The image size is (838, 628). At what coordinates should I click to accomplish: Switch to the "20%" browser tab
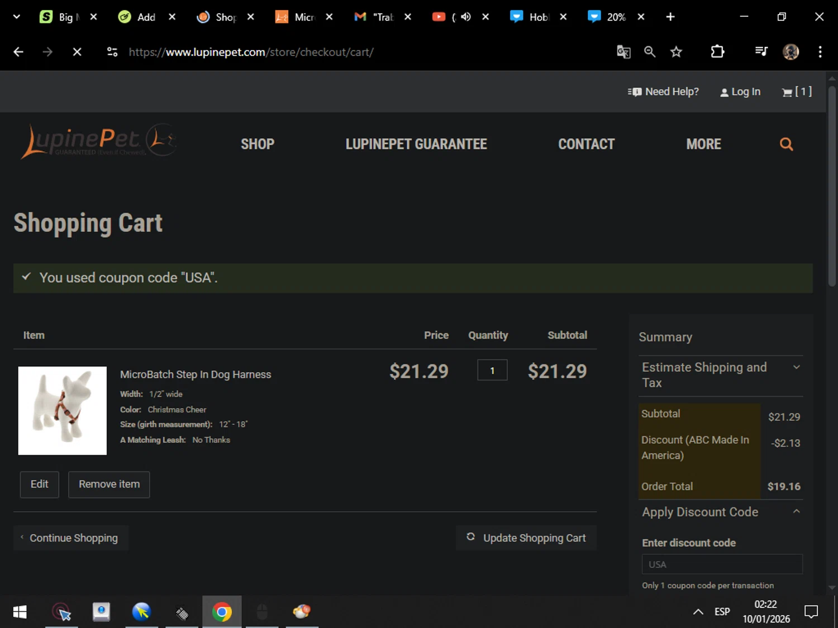click(x=607, y=17)
